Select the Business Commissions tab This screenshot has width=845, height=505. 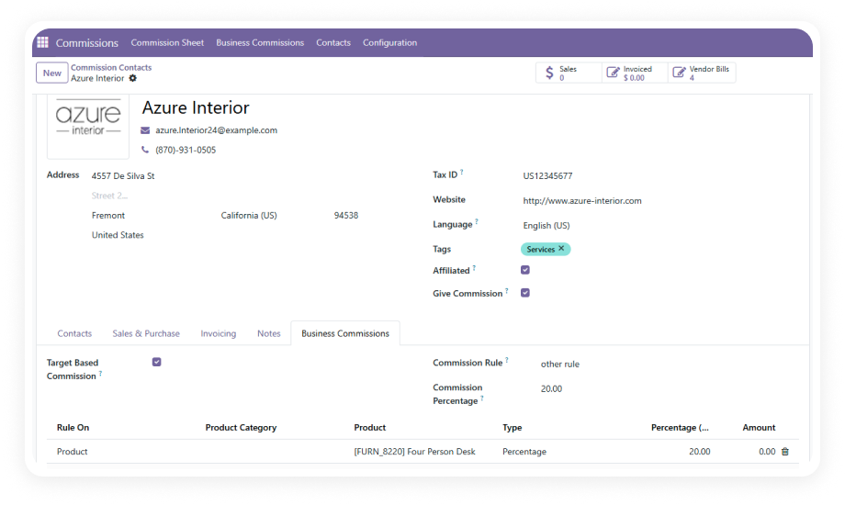tap(345, 333)
